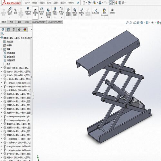
Task: Click the Zoom to Fit magnifier
Action: (127, 23)
